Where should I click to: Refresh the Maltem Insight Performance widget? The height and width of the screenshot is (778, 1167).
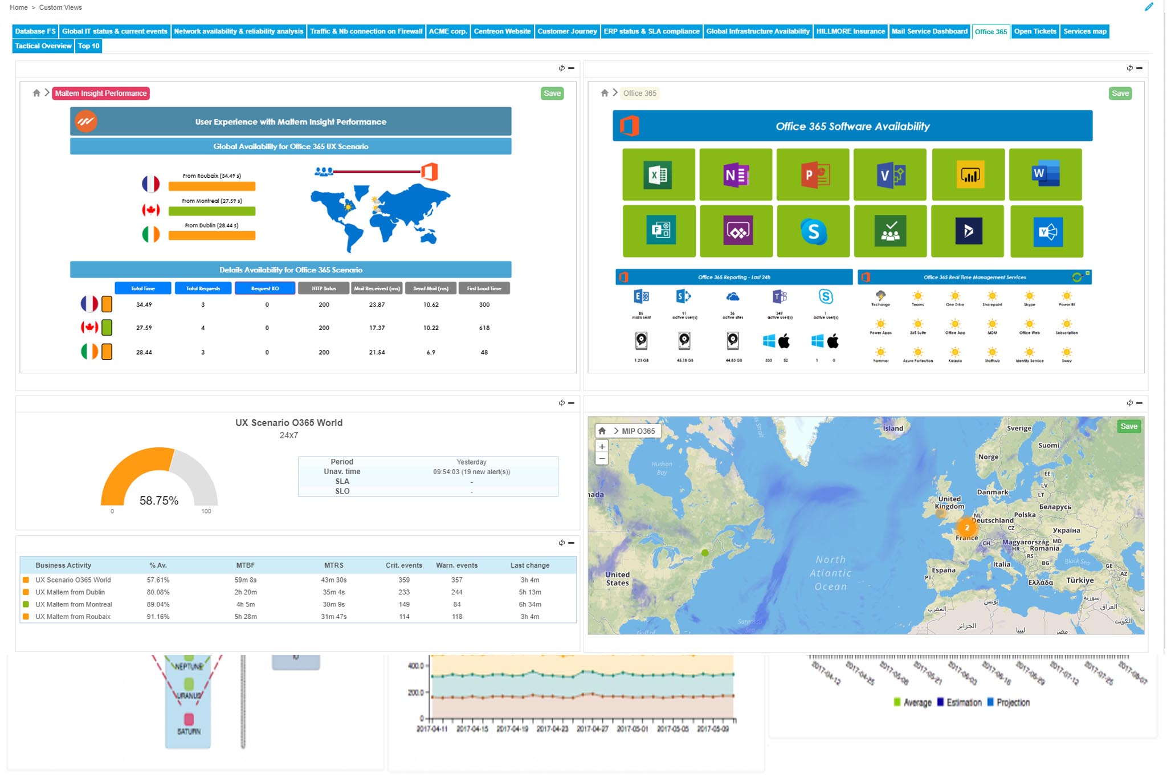point(562,68)
